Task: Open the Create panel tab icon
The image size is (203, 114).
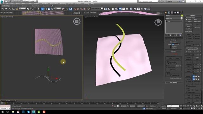Action: [x=166, y=12]
